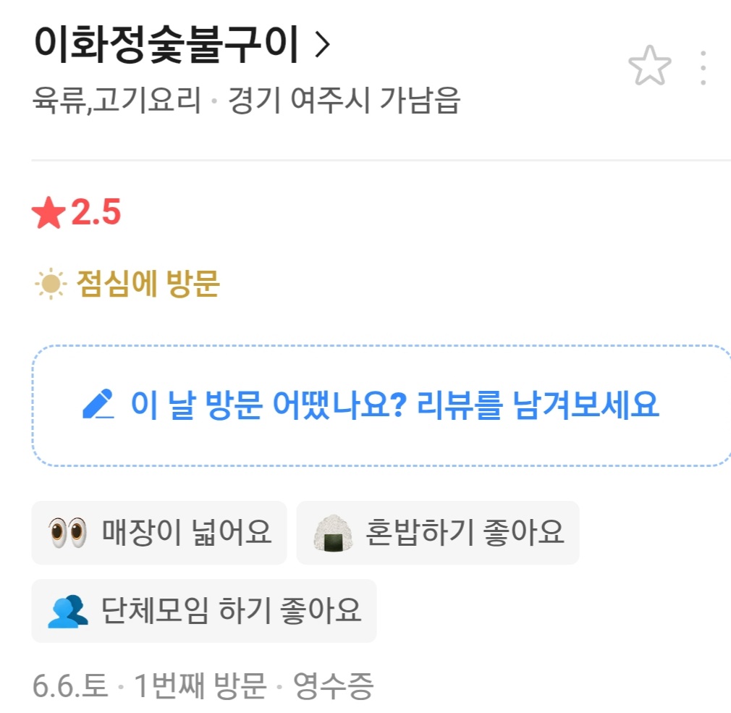Click the eyes emoji icon
Viewport: 731px width, 713px height.
click(x=67, y=533)
